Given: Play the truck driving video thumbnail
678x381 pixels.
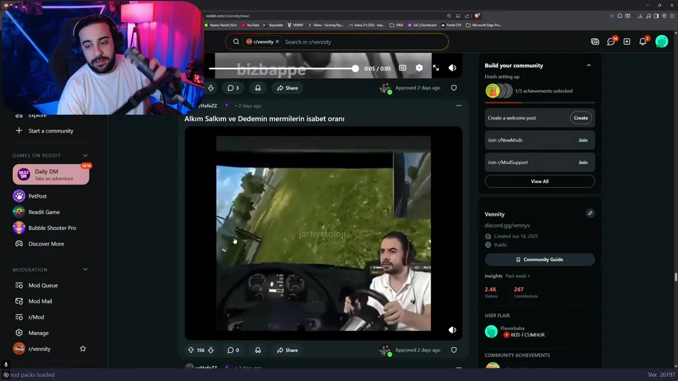Looking at the screenshot, I should (x=323, y=233).
